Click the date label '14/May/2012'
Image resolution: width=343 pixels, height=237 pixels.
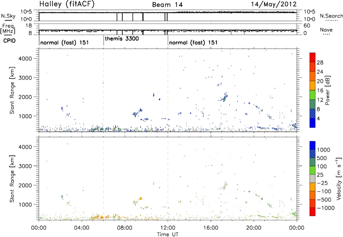274,4
